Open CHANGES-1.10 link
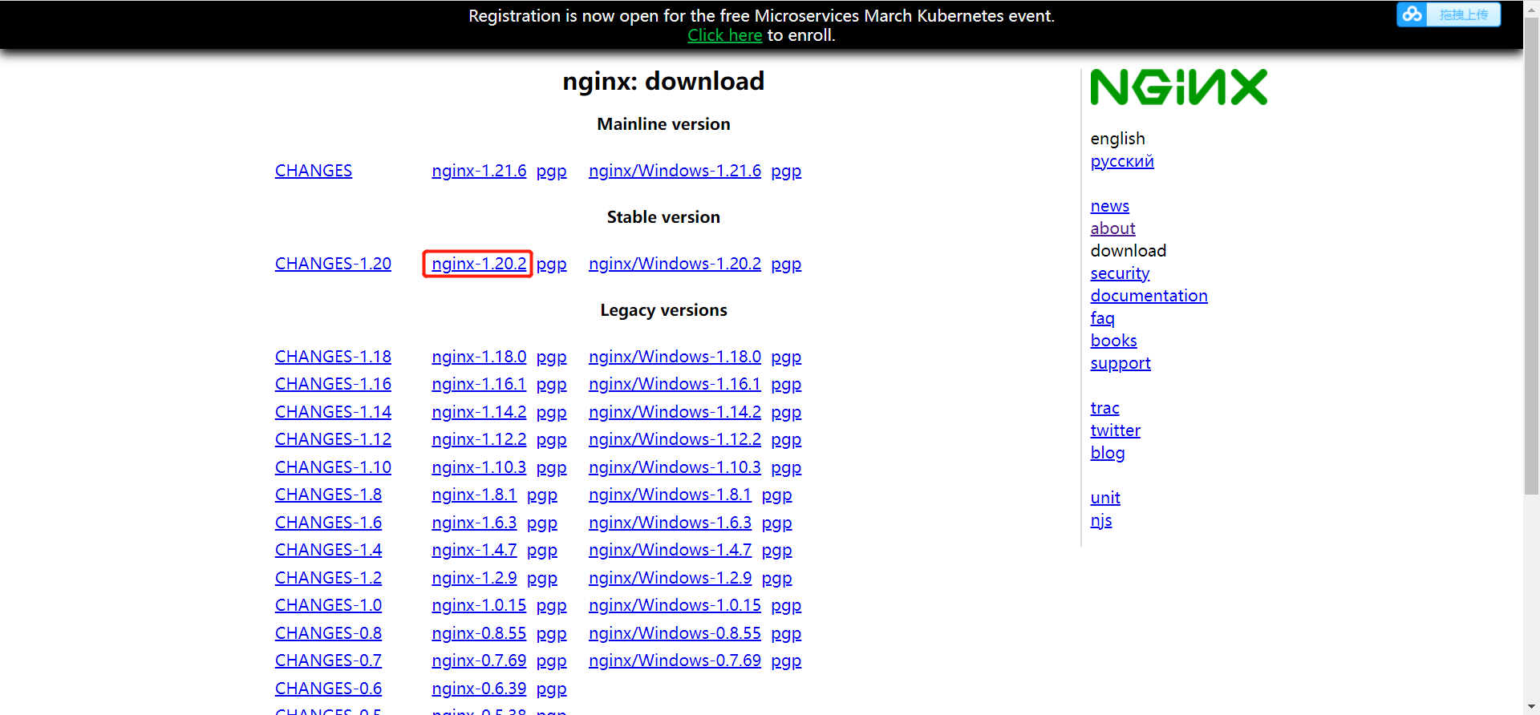The width and height of the screenshot is (1540, 715). point(333,467)
